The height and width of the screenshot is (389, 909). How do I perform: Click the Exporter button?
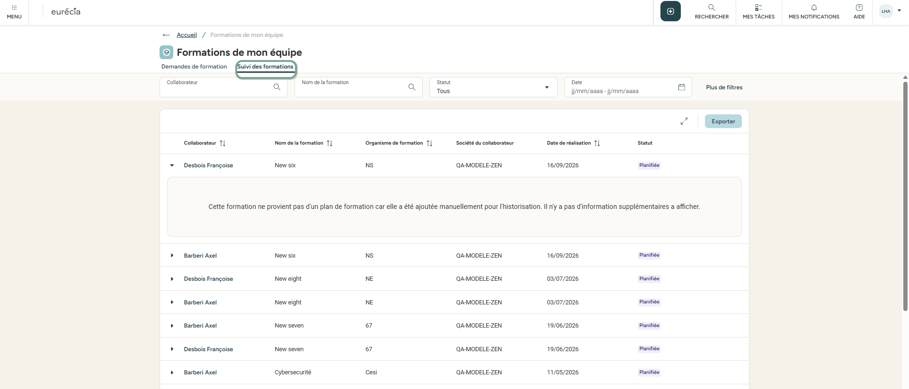(723, 121)
